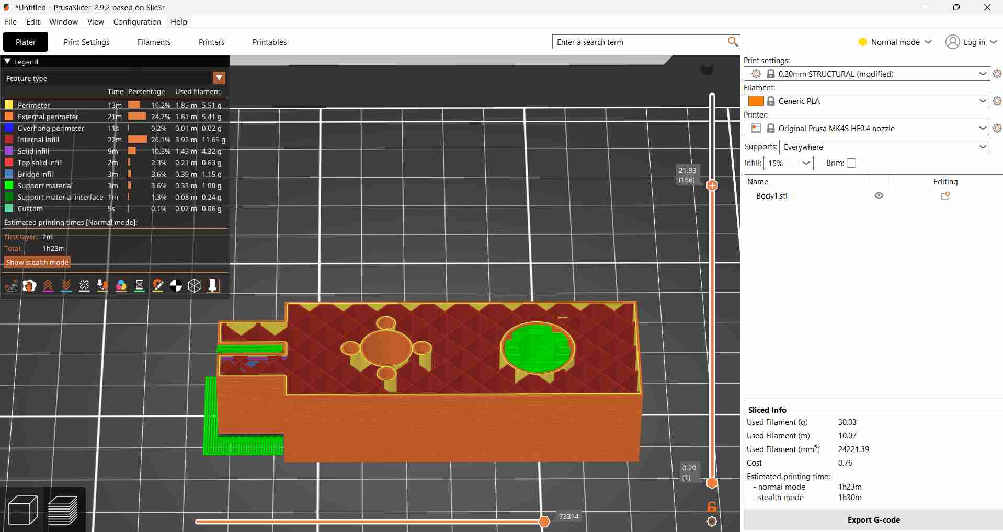This screenshot has width=1003, height=532.
Task: Expand Log in dropdown chevron
Action: [994, 42]
